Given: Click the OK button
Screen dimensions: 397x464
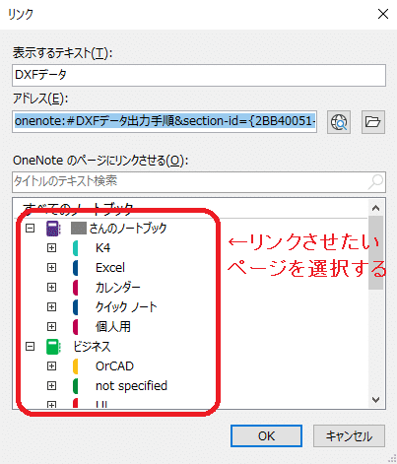Looking at the screenshot, I should [266, 436].
